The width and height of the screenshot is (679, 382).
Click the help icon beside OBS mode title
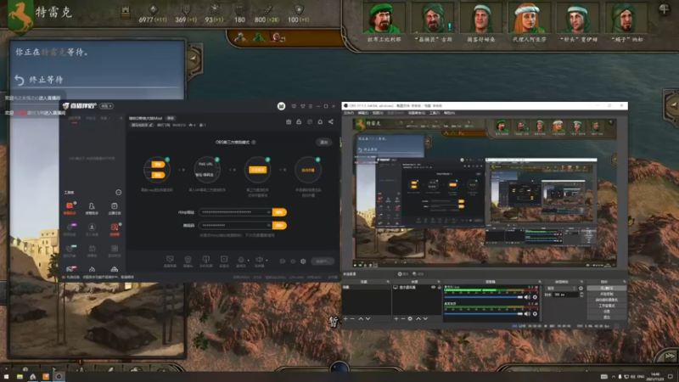pos(254,142)
